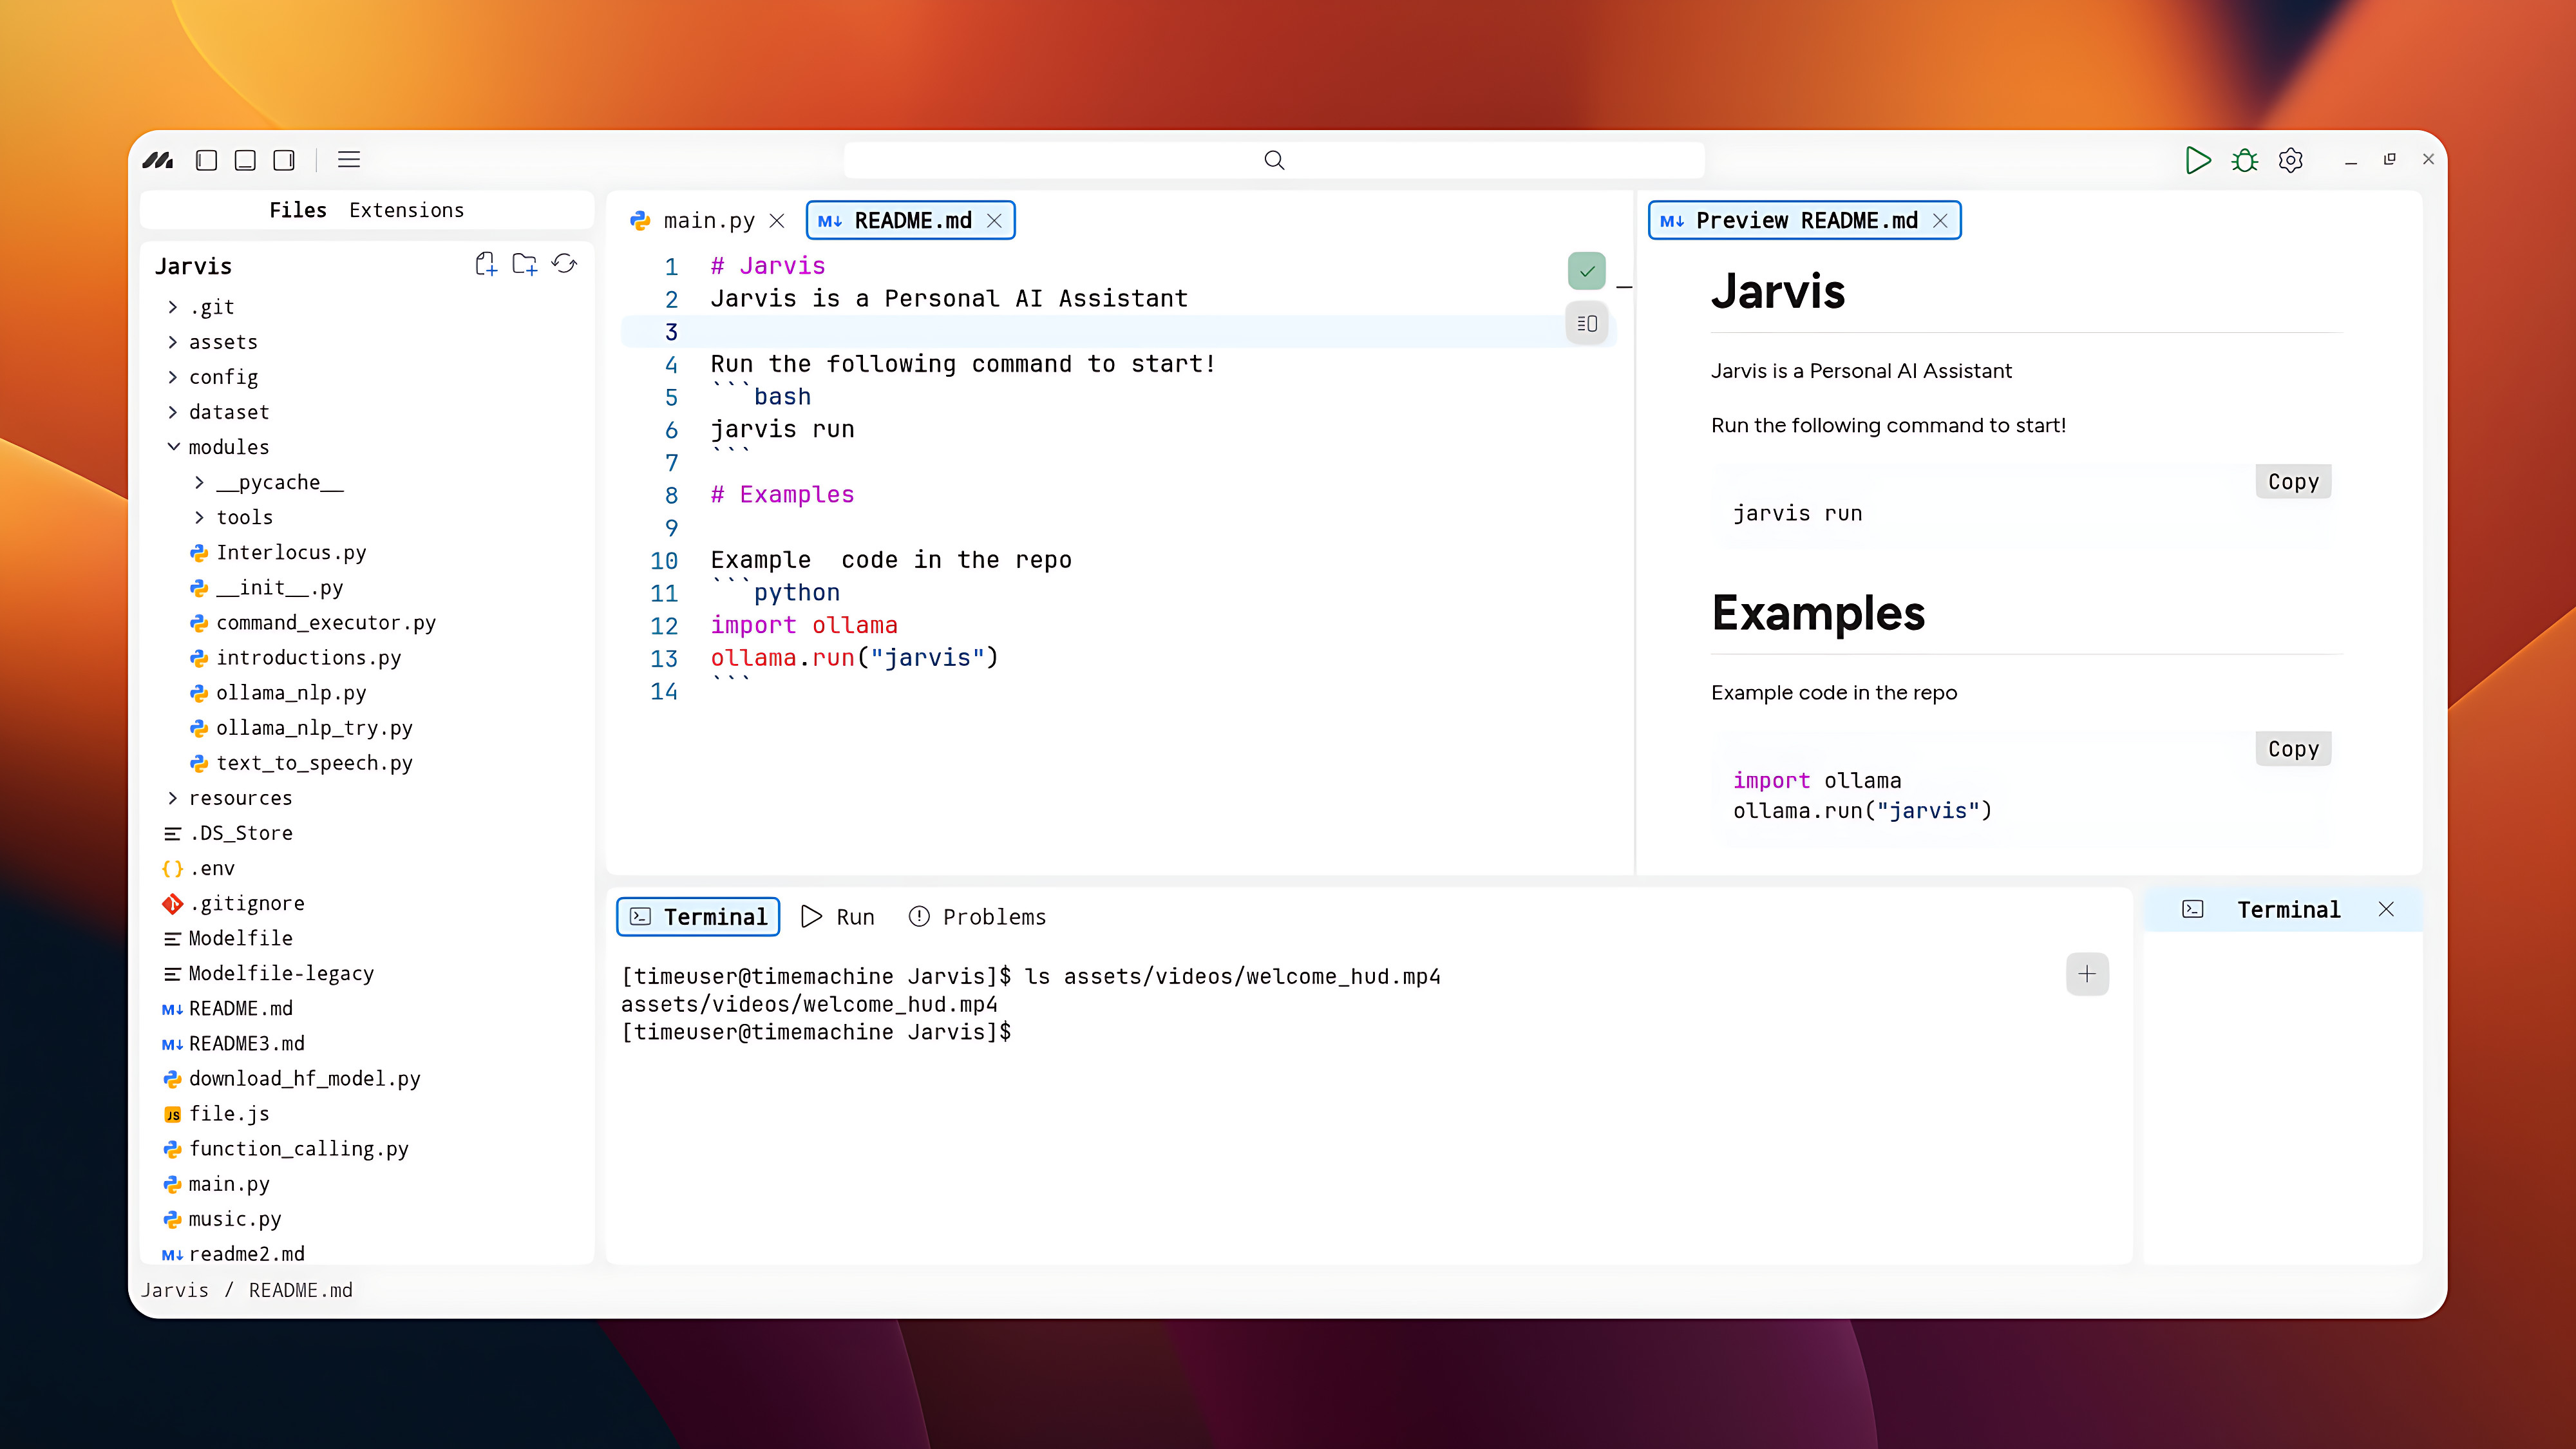
Task: Add a new terminal with the plus button
Action: tap(2087, 974)
